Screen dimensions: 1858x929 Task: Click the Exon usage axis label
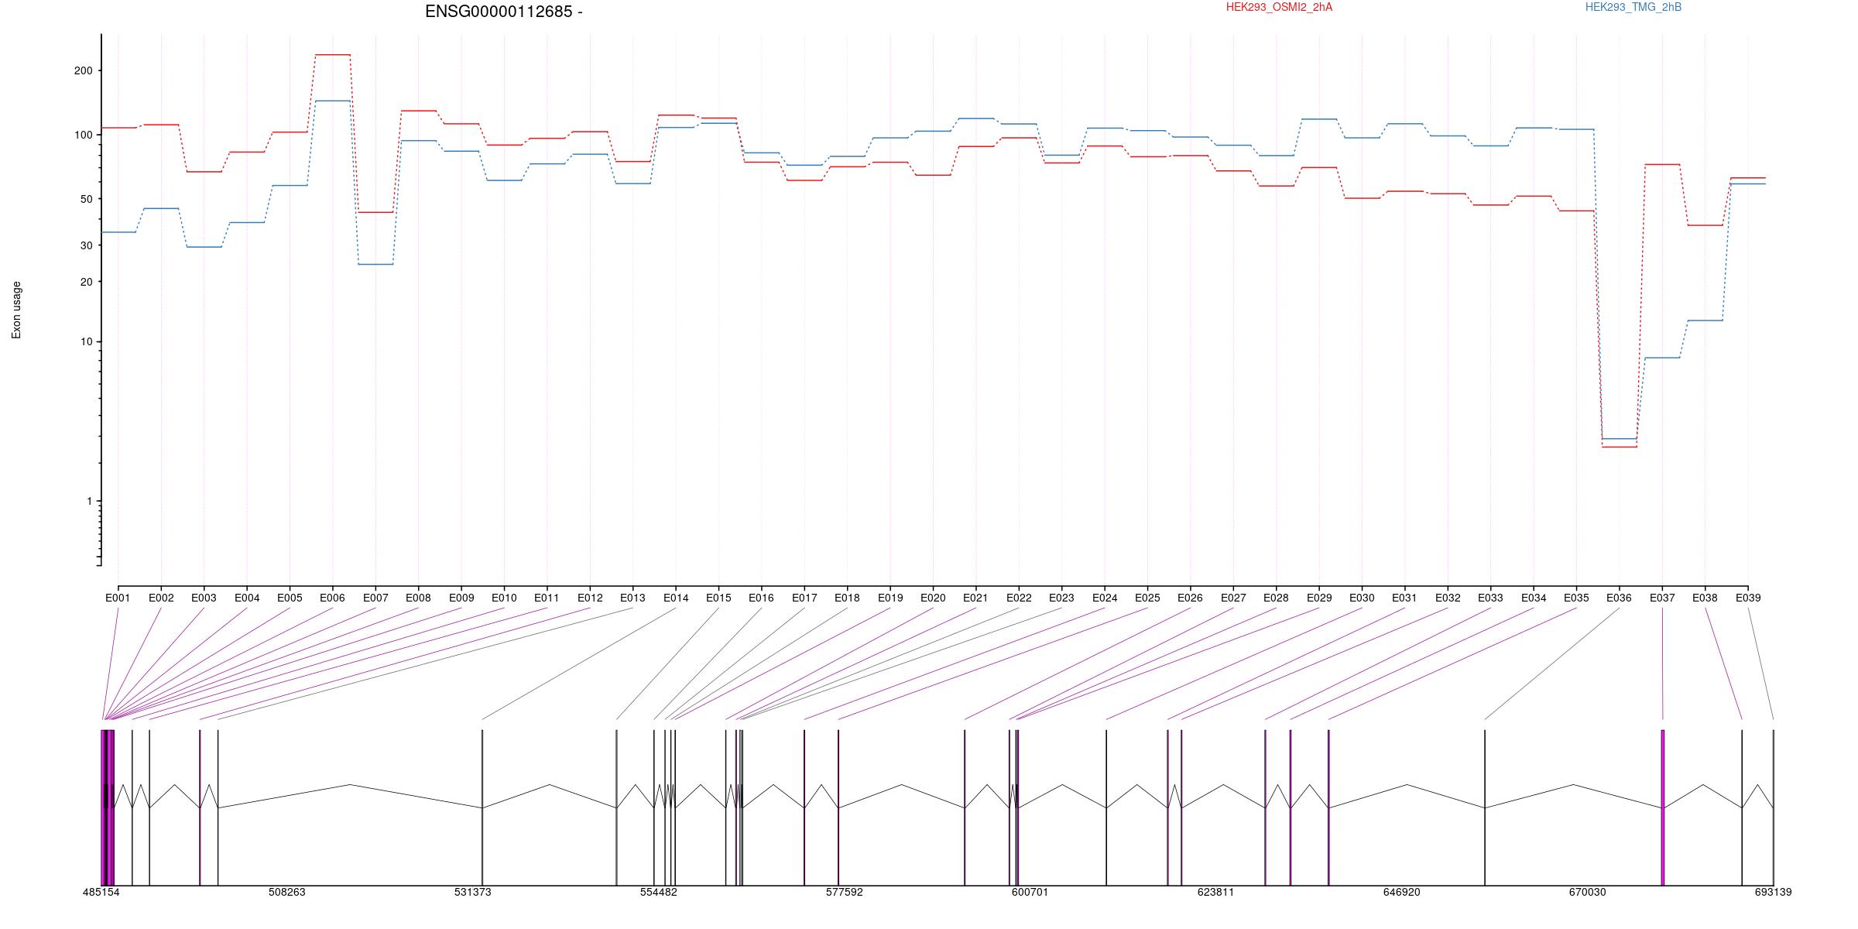coord(16,310)
